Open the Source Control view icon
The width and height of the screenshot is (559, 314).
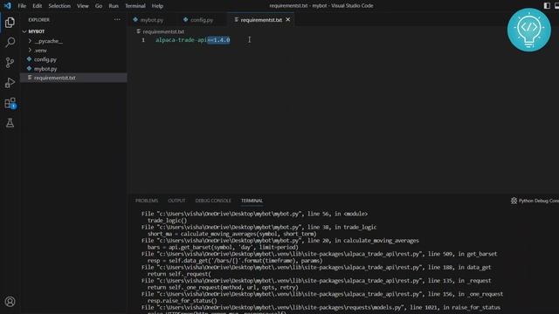pos(10,63)
